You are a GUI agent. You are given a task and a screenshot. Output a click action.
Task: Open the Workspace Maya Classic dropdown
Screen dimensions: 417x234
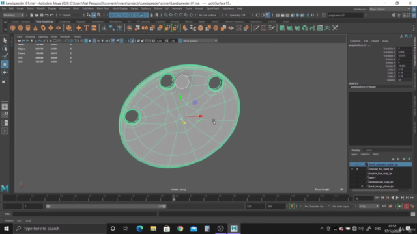(x=389, y=9)
